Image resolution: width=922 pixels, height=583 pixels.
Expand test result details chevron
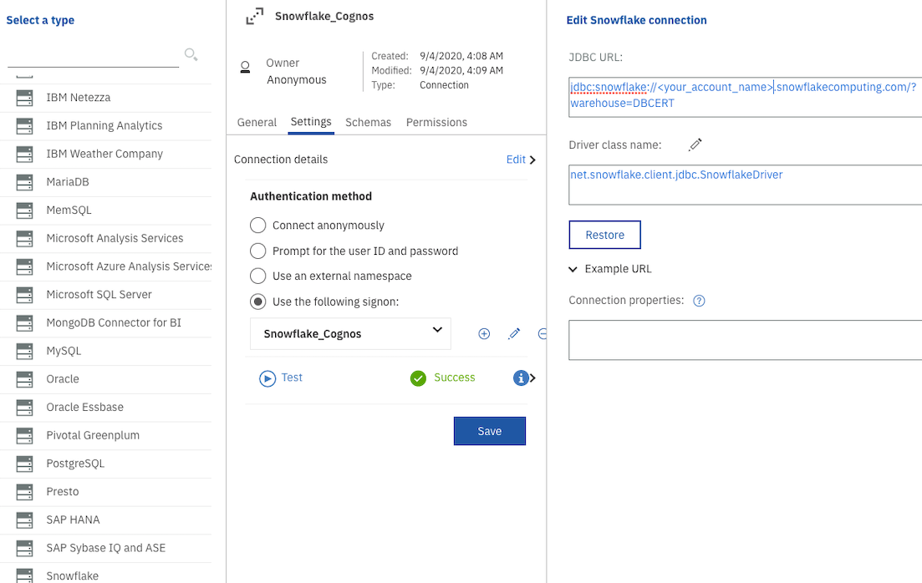pyautogui.click(x=532, y=378)
